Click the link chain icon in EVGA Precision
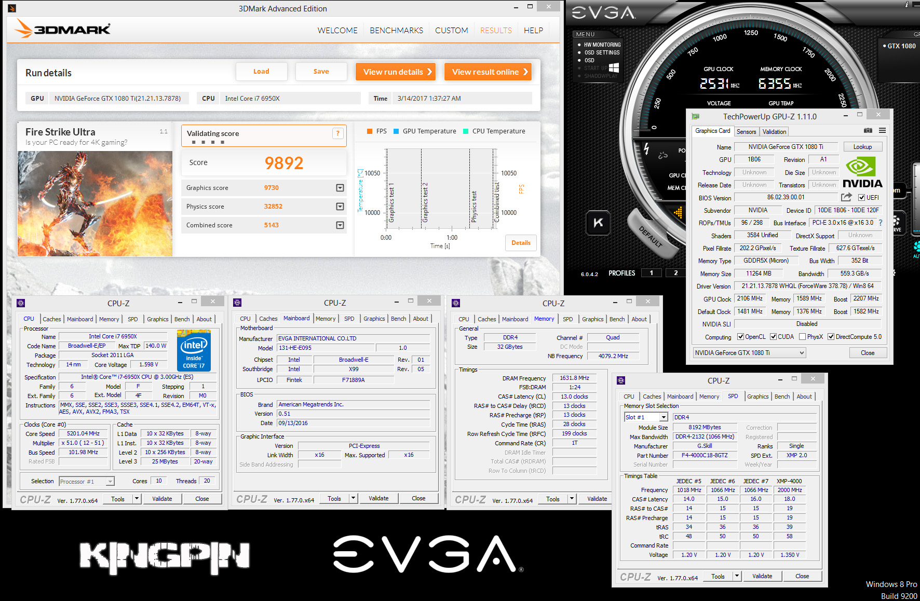920x601 pixels. coord(662,155)
